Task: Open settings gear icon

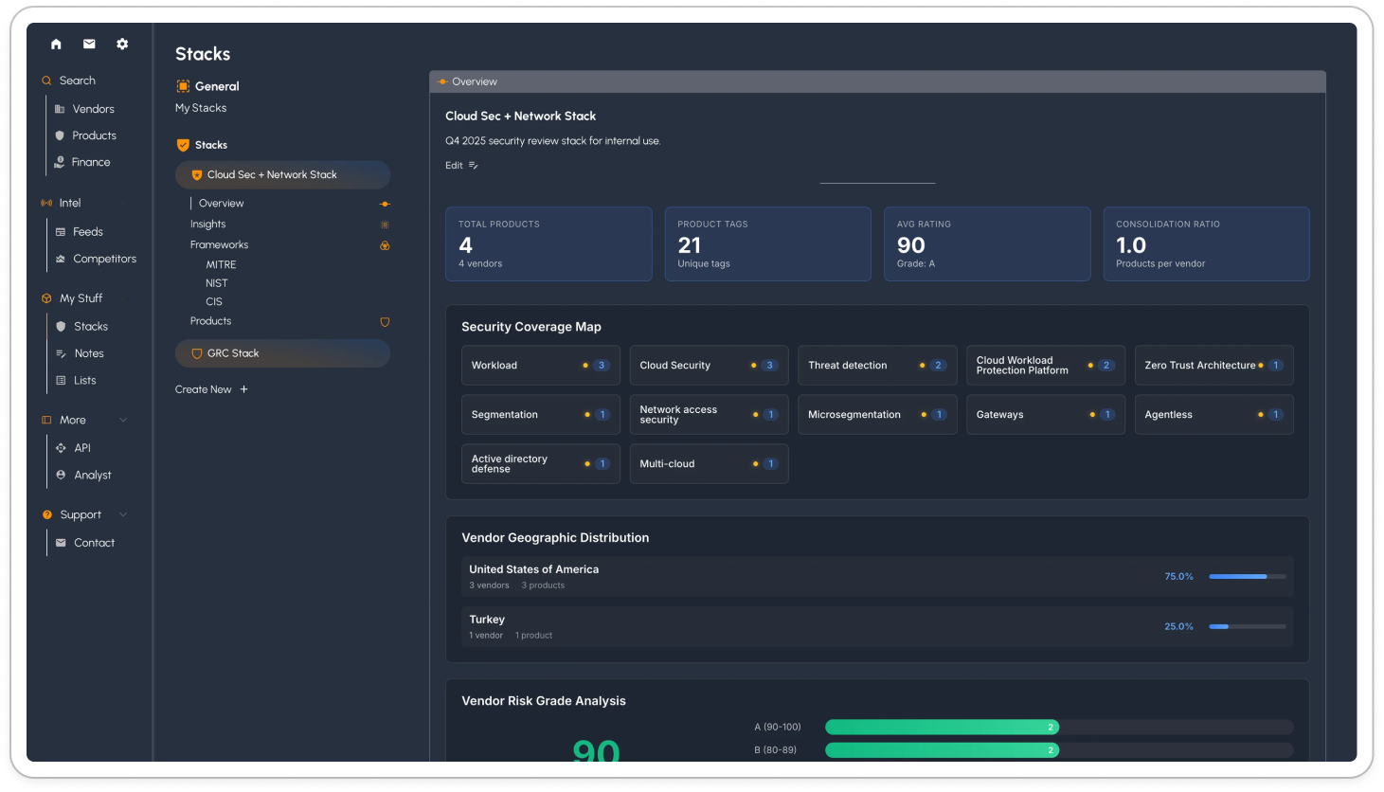Action: tap(122, 44)
